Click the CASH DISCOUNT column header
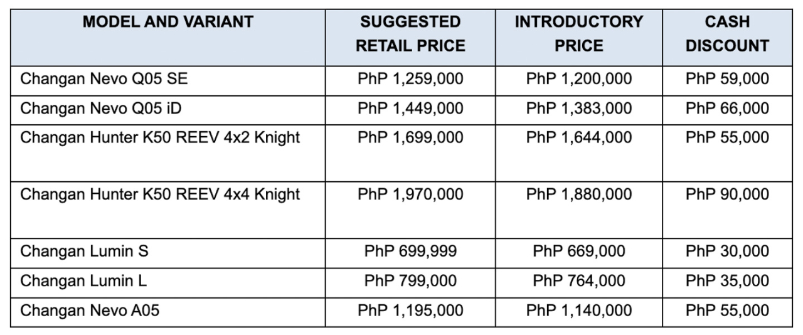Screen dimensions: 803x335 pyautogui.click(x=727, y=34)
